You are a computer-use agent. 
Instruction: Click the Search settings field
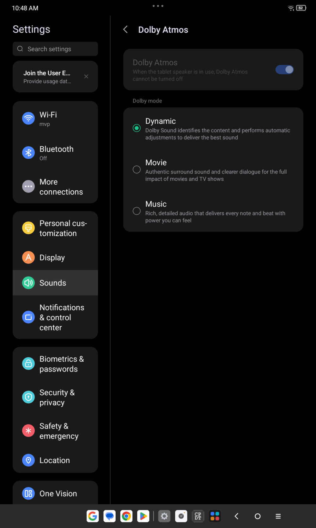[55, 49]
